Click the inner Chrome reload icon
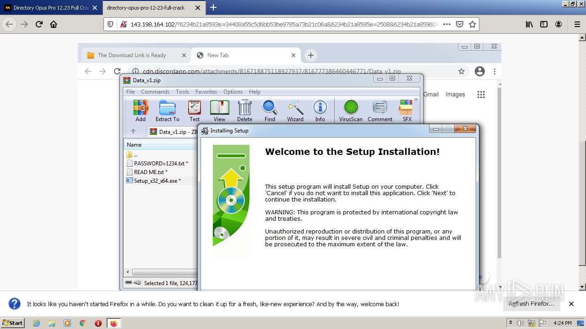 point(117,71)
